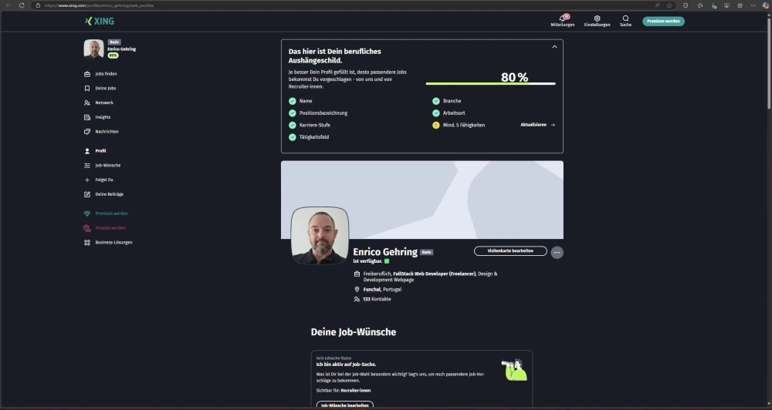Open Folgst Du in sidebar

click(x=99, y=180)
